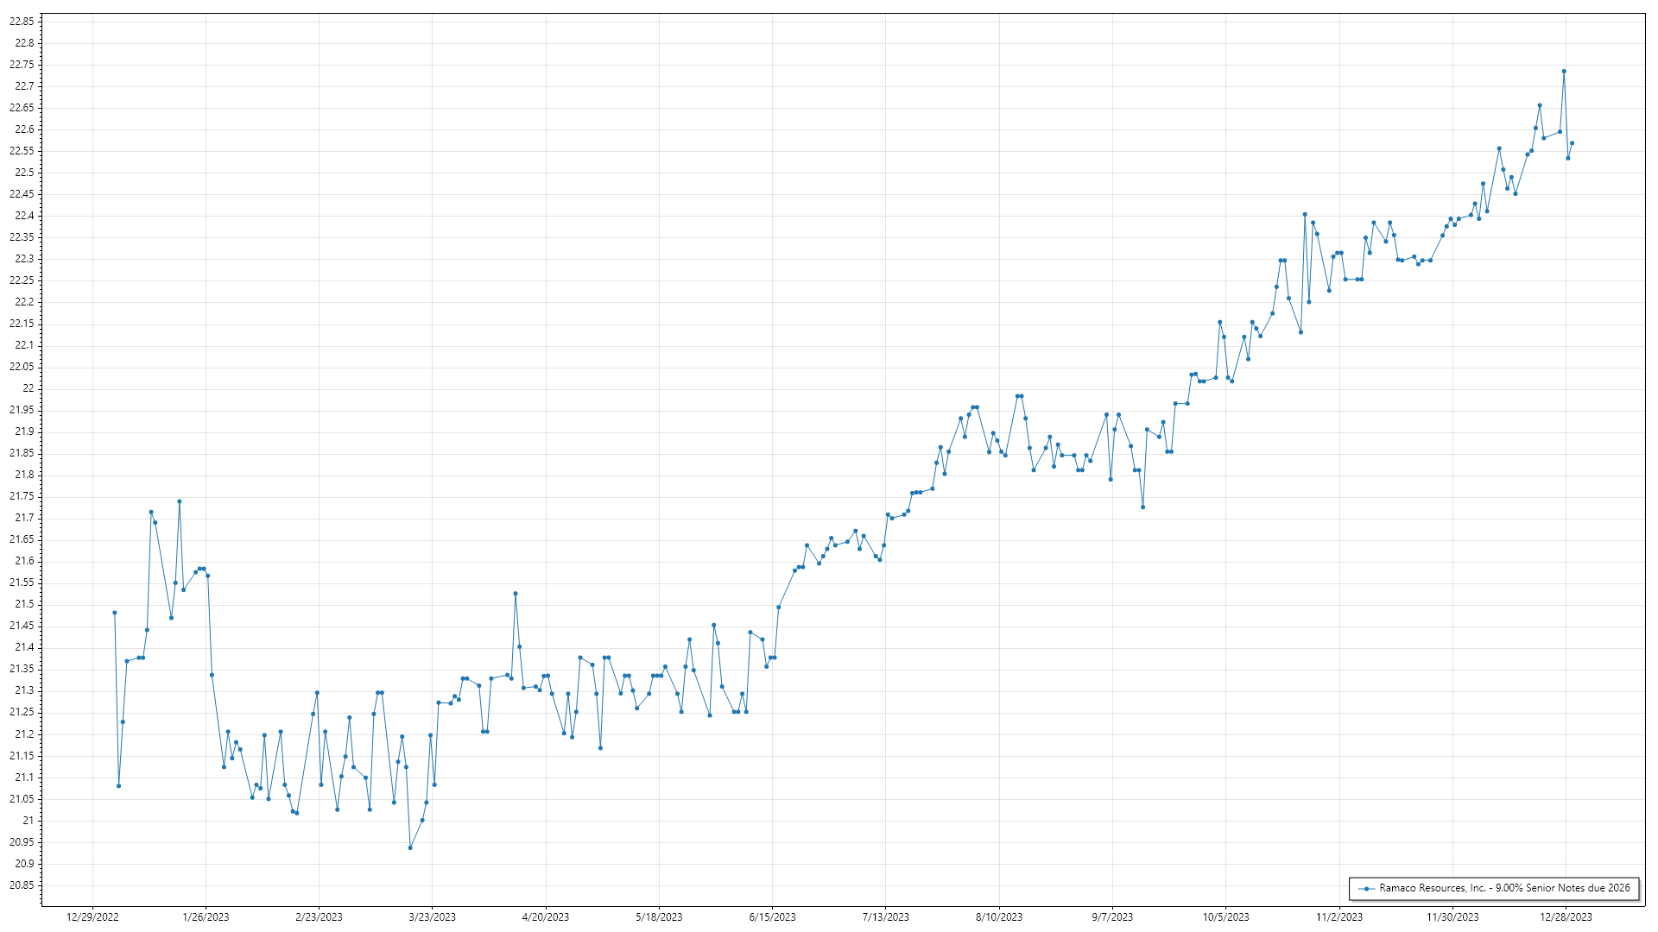Click the 12/28/2023 x-axis date label

coord(1566,917)
